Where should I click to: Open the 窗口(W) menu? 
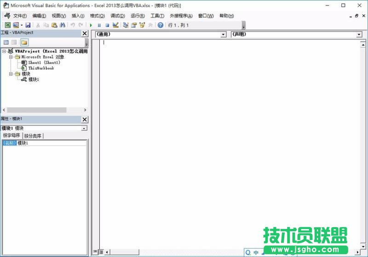tap(206, 16)
